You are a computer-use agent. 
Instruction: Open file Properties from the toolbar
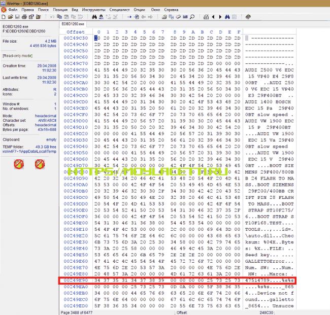31,17
